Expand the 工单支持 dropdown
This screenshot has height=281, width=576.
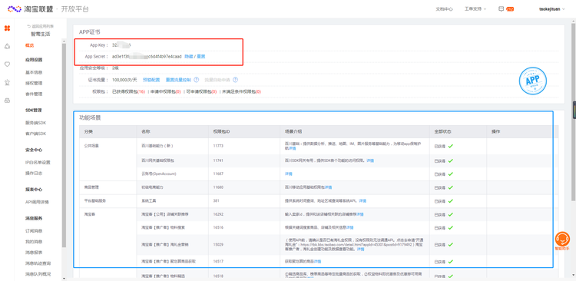pos(475,9)
